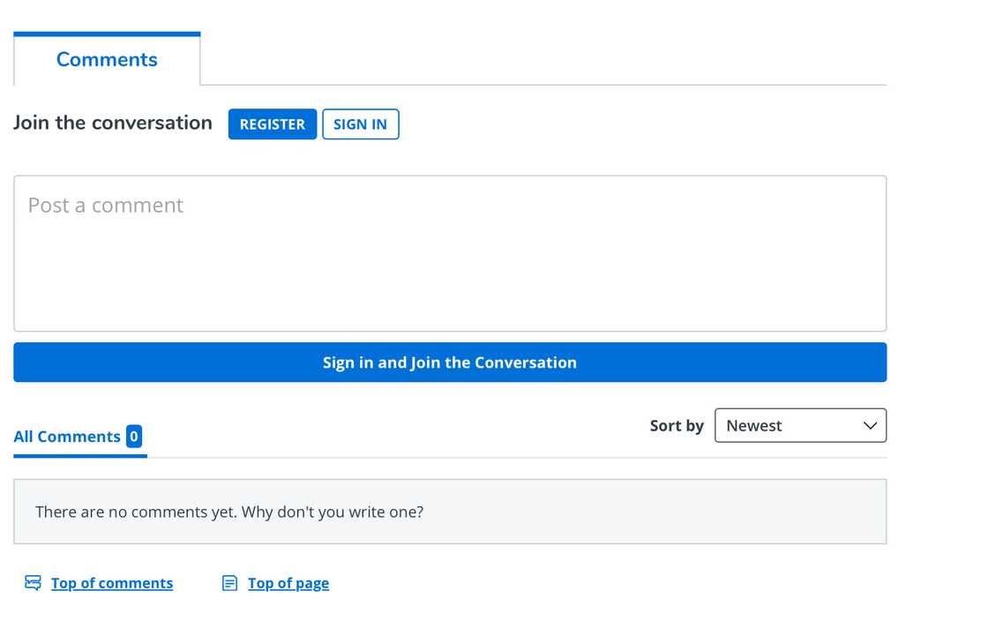Click the word Newest in sort selector
This screenshot has width=988, height=628.
[x=754, y=426]
